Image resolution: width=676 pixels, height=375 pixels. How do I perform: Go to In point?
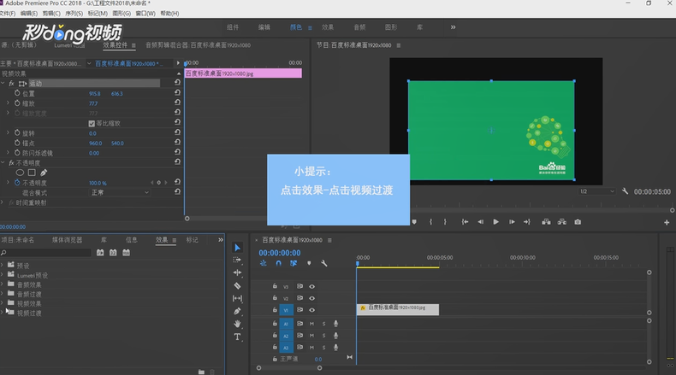465,222
